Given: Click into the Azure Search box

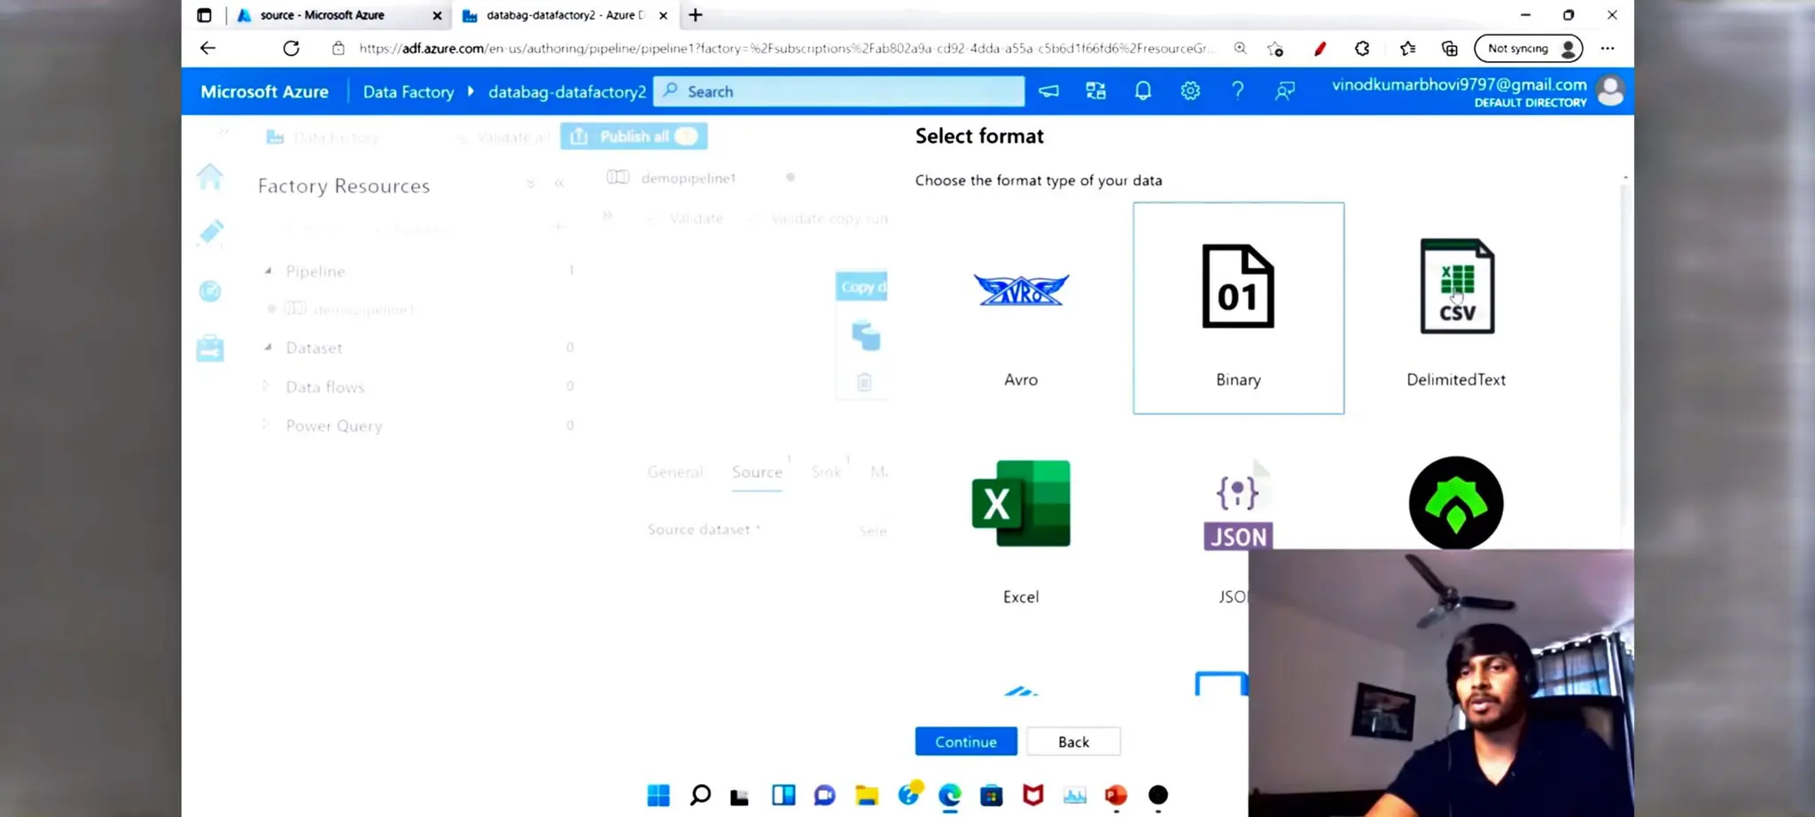Looking at the screenshot, I should click(x=839, y=91).
